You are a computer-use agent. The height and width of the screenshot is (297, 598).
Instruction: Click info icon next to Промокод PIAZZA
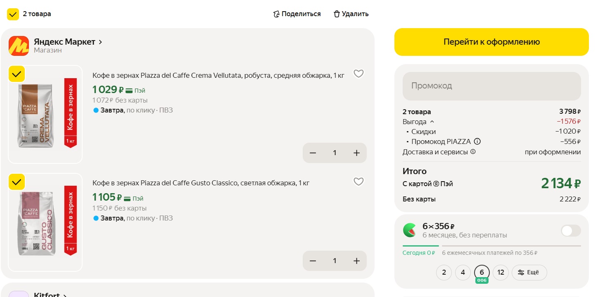point(477,141)
